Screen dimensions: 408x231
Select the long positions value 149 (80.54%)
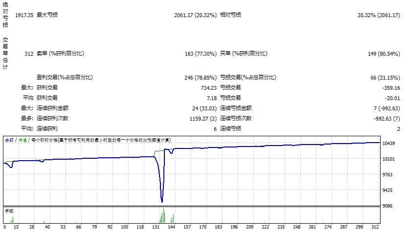[384, 54]
